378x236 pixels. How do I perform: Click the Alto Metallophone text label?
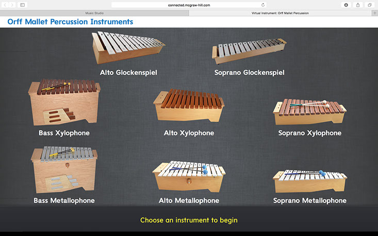[x=189, y=200]
